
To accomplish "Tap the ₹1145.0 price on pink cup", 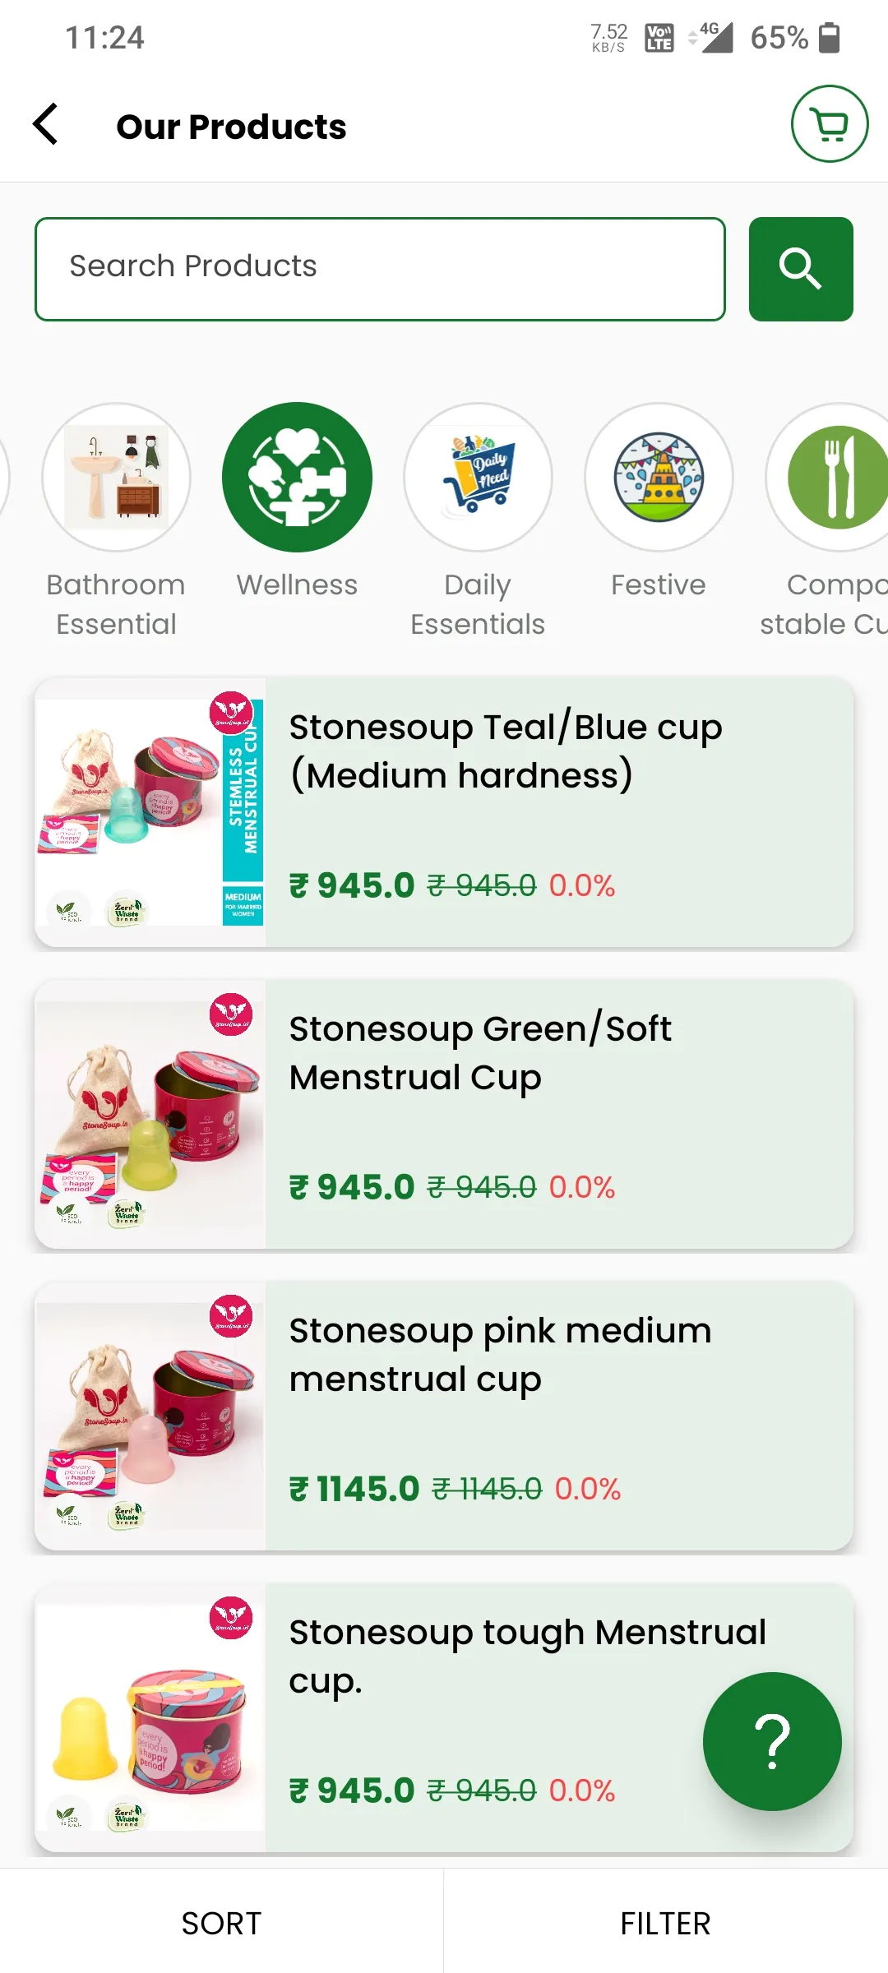I will [x=354, y=1489].
